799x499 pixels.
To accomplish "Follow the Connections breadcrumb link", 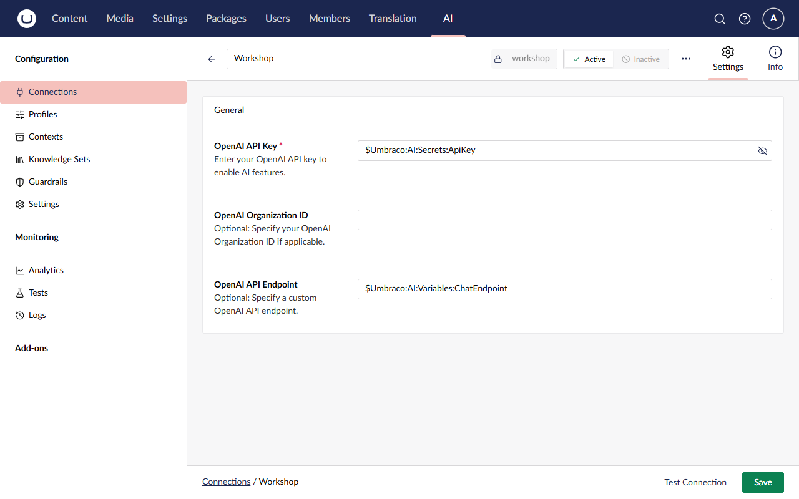I will (x=226, y=482).
